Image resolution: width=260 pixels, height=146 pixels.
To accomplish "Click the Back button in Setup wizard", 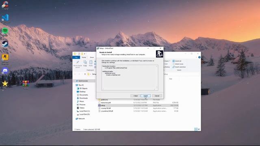I will tap(135, 96).
